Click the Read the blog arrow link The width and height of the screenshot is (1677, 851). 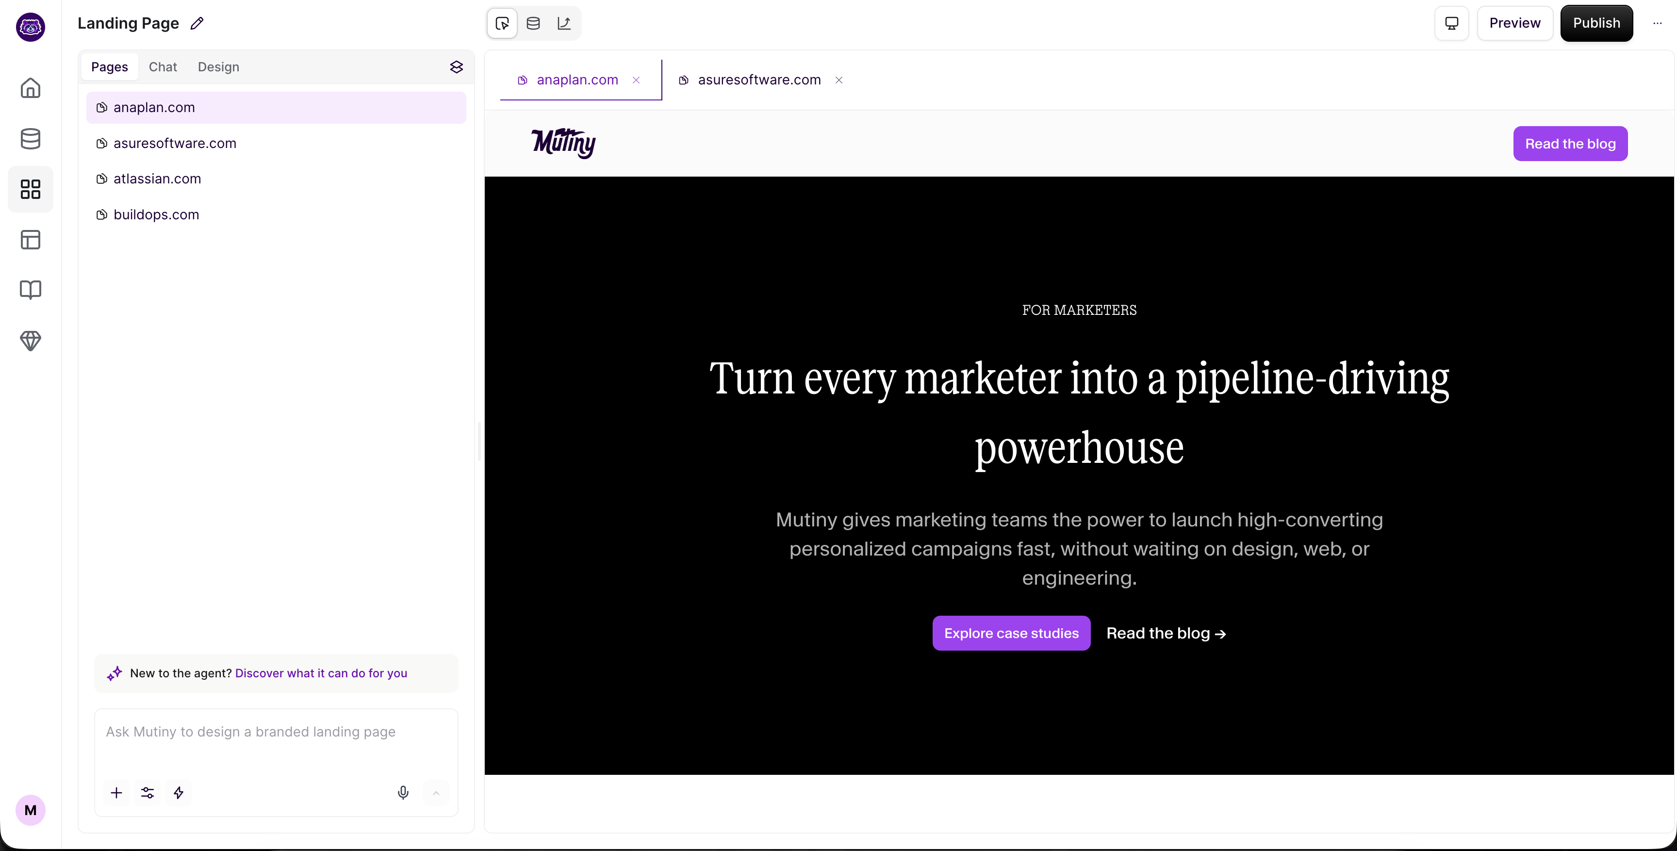coord(1166,634)
